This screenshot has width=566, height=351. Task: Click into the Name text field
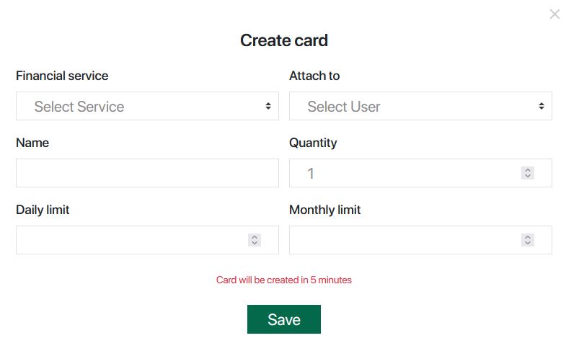point(147,173)
